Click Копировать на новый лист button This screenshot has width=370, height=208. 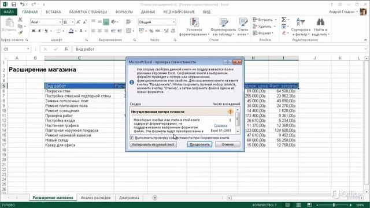[x=153, y=144]
